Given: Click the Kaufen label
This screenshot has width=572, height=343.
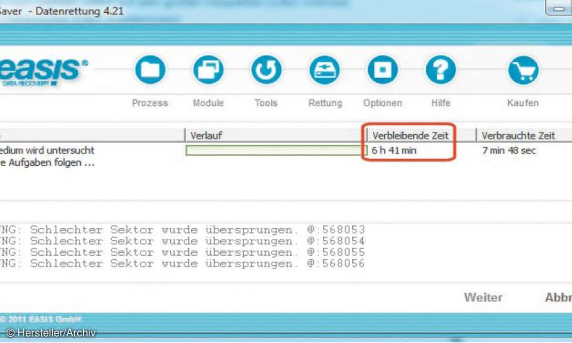Looking at the screenshot, I should (x=523, y=103).
